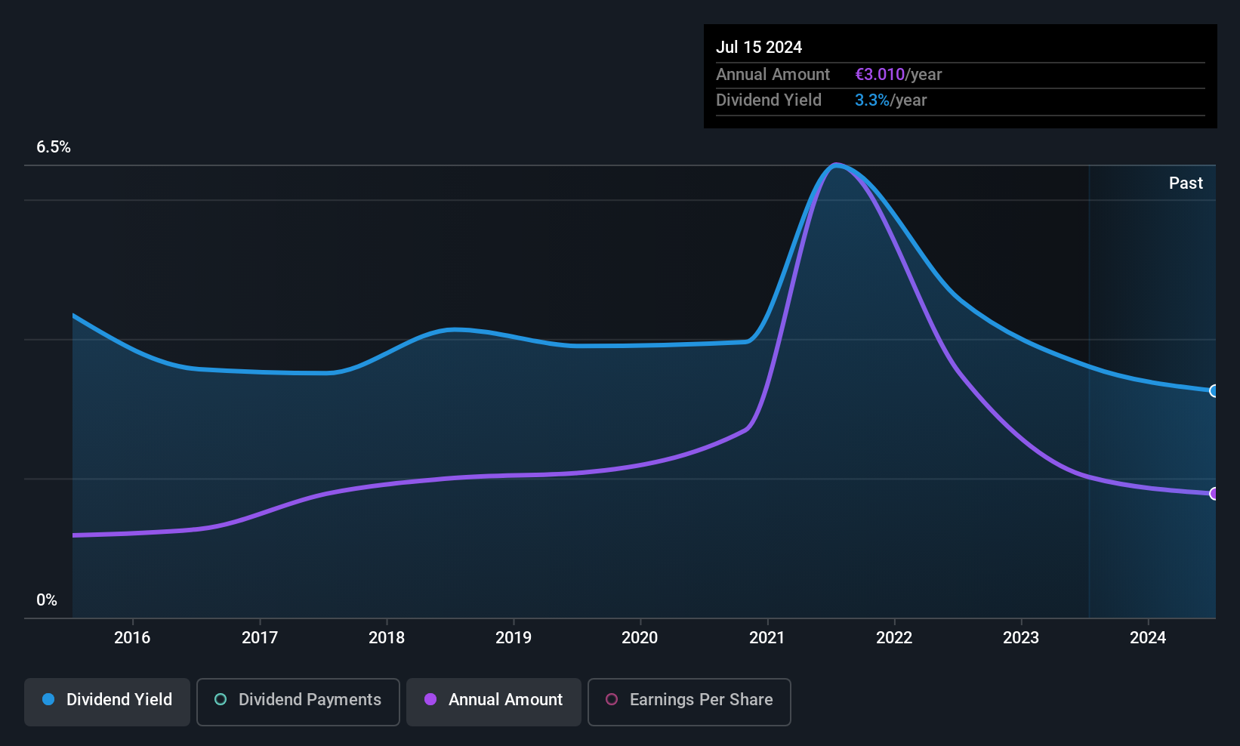
Task: Click the 6.5% y-axis label
Action: (54, 147)
